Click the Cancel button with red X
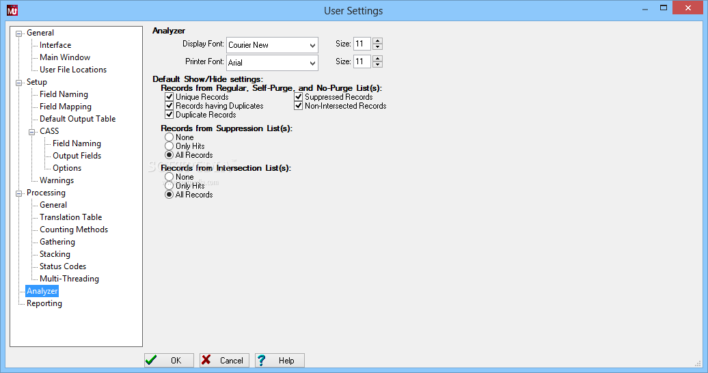The width and height of the screenshot is (708, 373). pyautogui.click(x=224, y=360)
